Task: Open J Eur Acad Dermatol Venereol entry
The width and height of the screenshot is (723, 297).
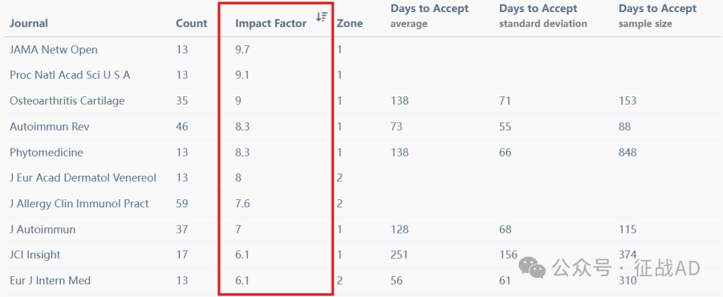Action: pyautogui.click(x=83, y=178)
